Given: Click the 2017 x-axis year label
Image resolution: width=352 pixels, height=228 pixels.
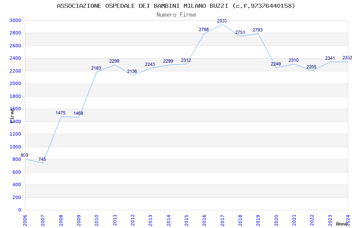Looking at the screenshot, I should pyautogui.click(x=222, y=221).
